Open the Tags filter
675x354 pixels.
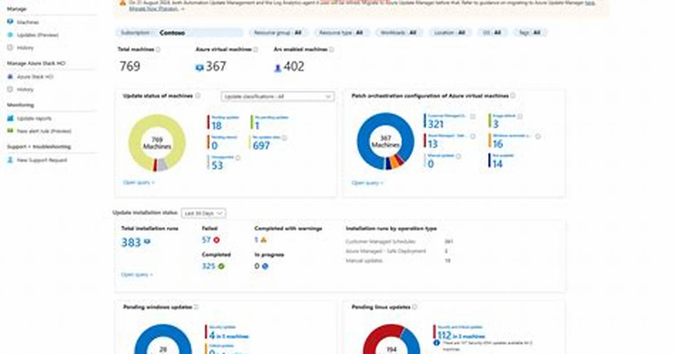530,33
